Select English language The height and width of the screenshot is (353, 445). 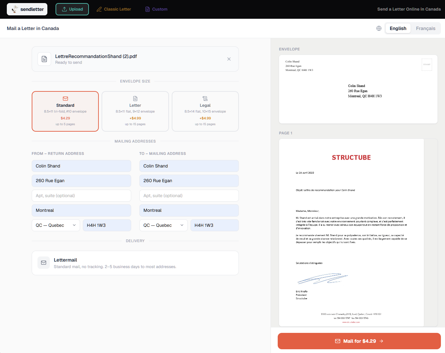[x=398, y=28]
